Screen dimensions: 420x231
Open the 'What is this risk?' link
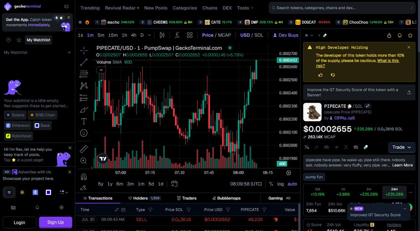point(357,63)
